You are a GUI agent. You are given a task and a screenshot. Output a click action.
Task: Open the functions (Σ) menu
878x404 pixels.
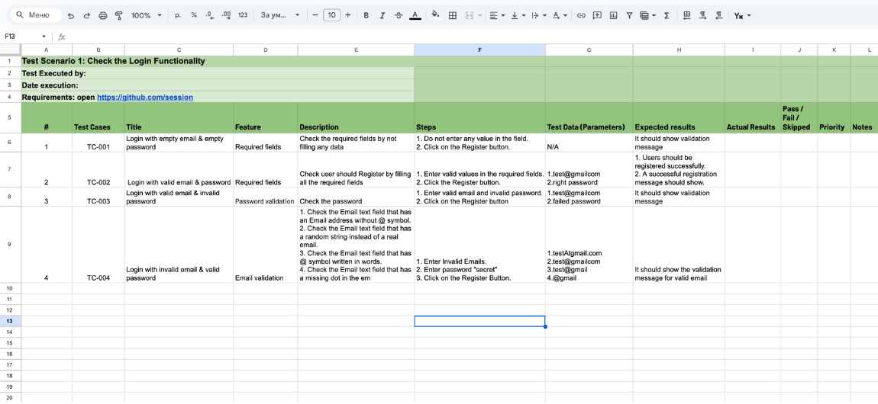(x=667, y=16)
